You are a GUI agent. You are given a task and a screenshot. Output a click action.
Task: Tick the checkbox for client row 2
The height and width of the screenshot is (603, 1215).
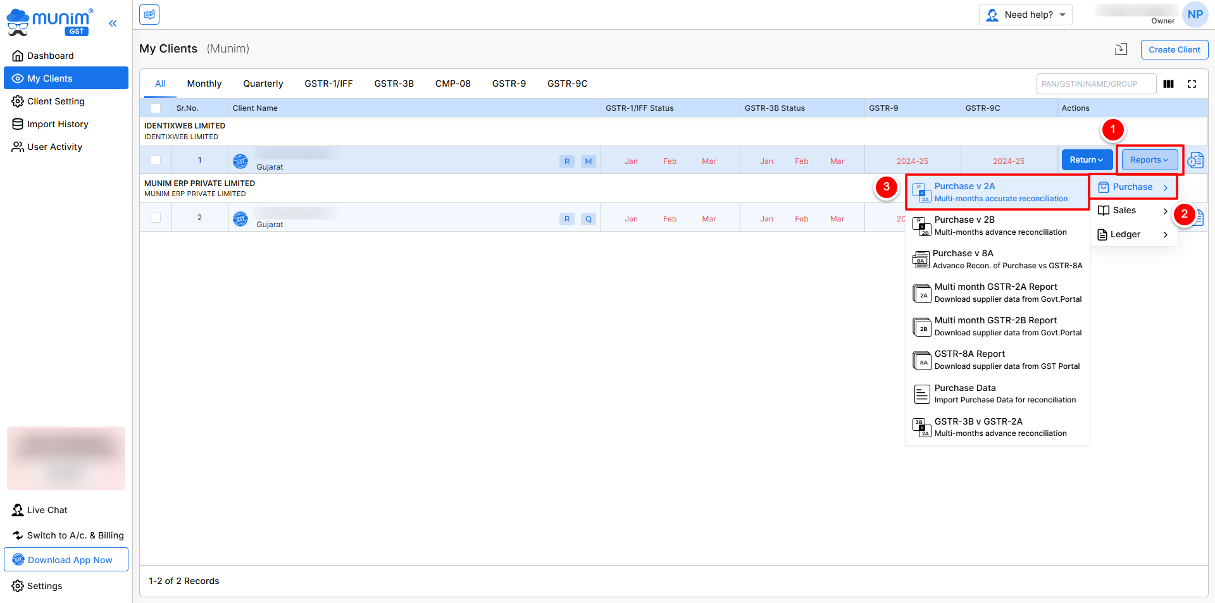(156, 218)
